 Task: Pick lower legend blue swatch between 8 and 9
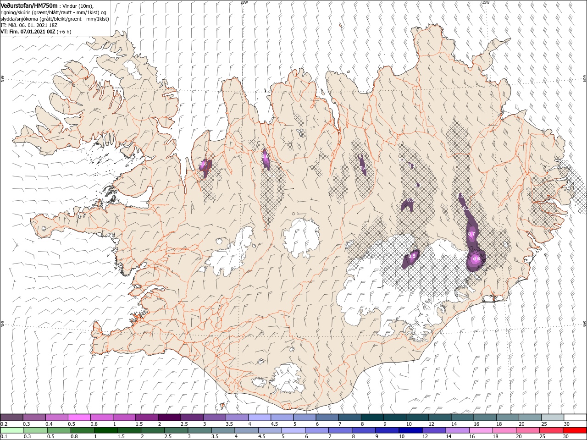364,430
